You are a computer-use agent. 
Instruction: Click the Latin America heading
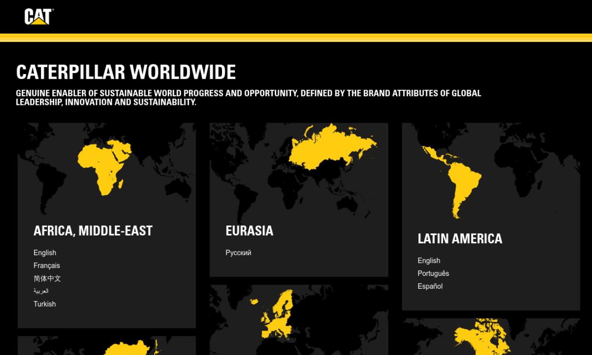point(460,239)
